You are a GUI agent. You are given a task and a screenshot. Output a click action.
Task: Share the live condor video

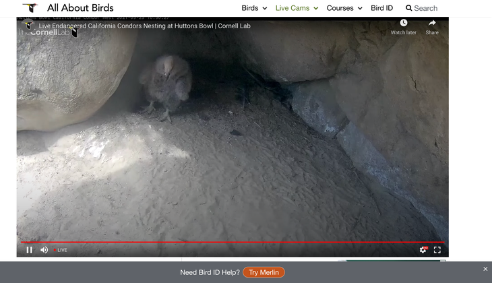(432, 27)
